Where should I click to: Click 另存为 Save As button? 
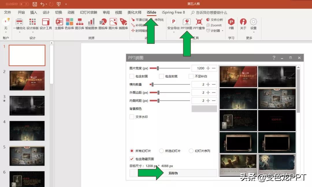[173, 173]
